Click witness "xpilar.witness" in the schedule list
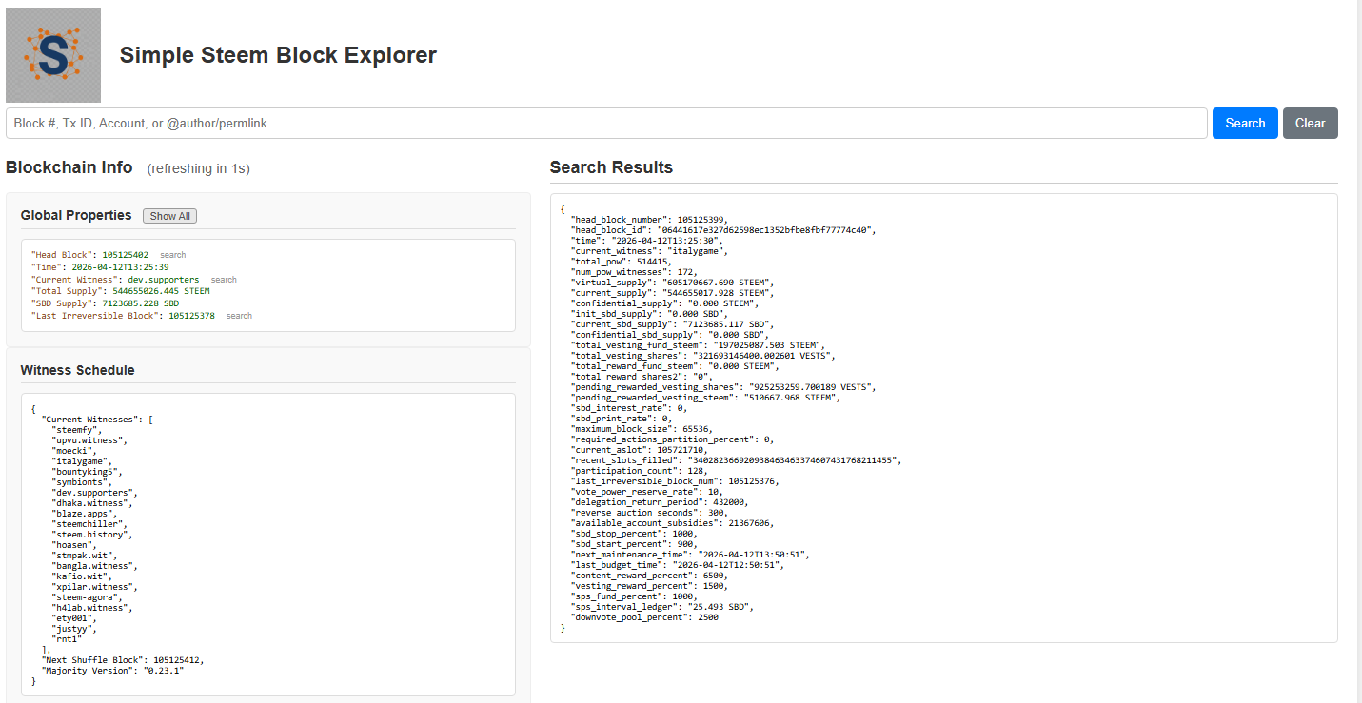Image resolution: width=1362 pixels, height=703 pixels. (x=94, y=587)
